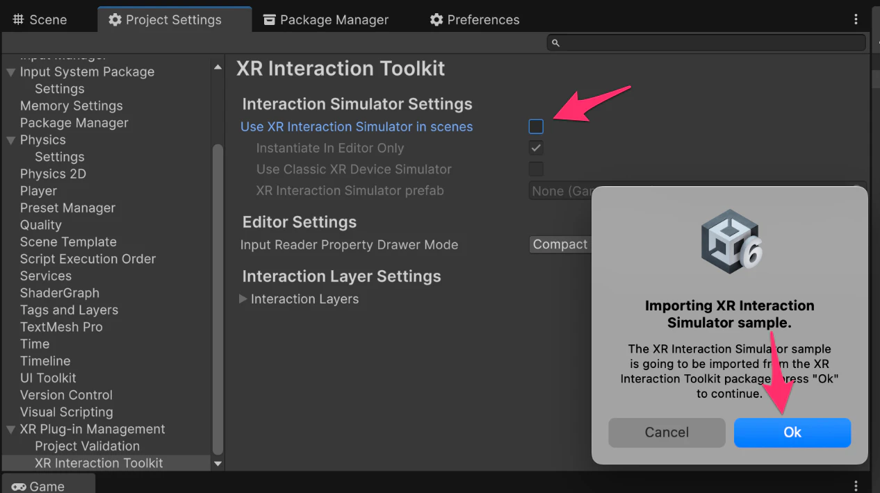The image size is (880, 493).
Task: Click the settings search input field
Action: [706, 43]
